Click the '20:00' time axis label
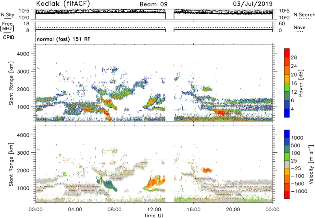The image size is (315, 218). 233,210
